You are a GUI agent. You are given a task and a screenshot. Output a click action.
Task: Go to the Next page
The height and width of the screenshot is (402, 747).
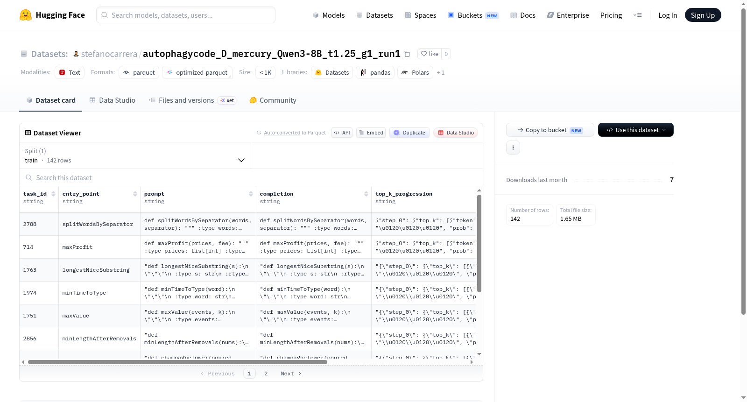coord(291,374)
